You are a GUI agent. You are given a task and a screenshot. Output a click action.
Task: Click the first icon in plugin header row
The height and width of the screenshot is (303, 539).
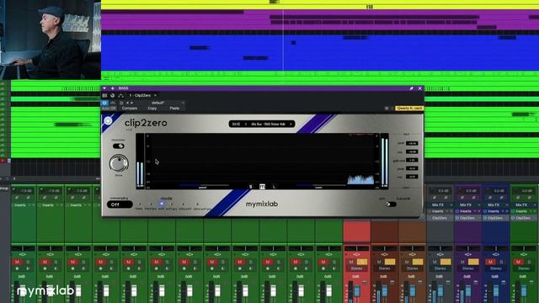pyautogui.click(x=104, y=95)
